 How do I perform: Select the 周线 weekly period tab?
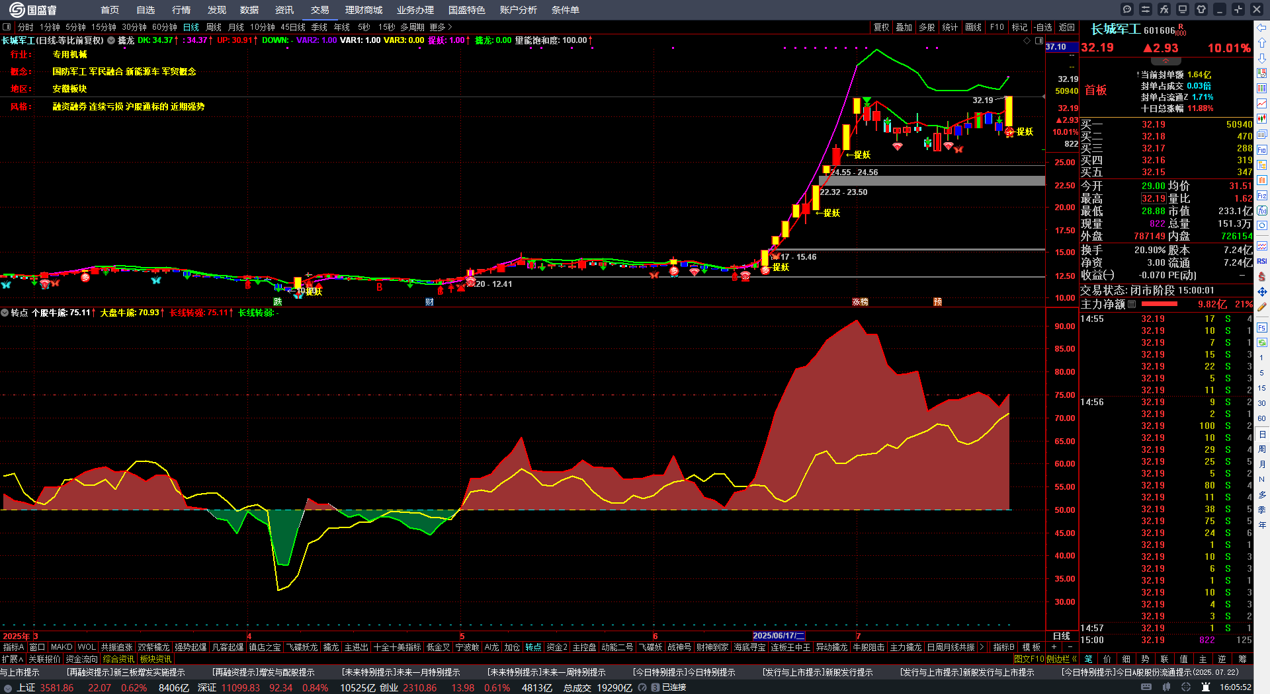click(214, 27)
